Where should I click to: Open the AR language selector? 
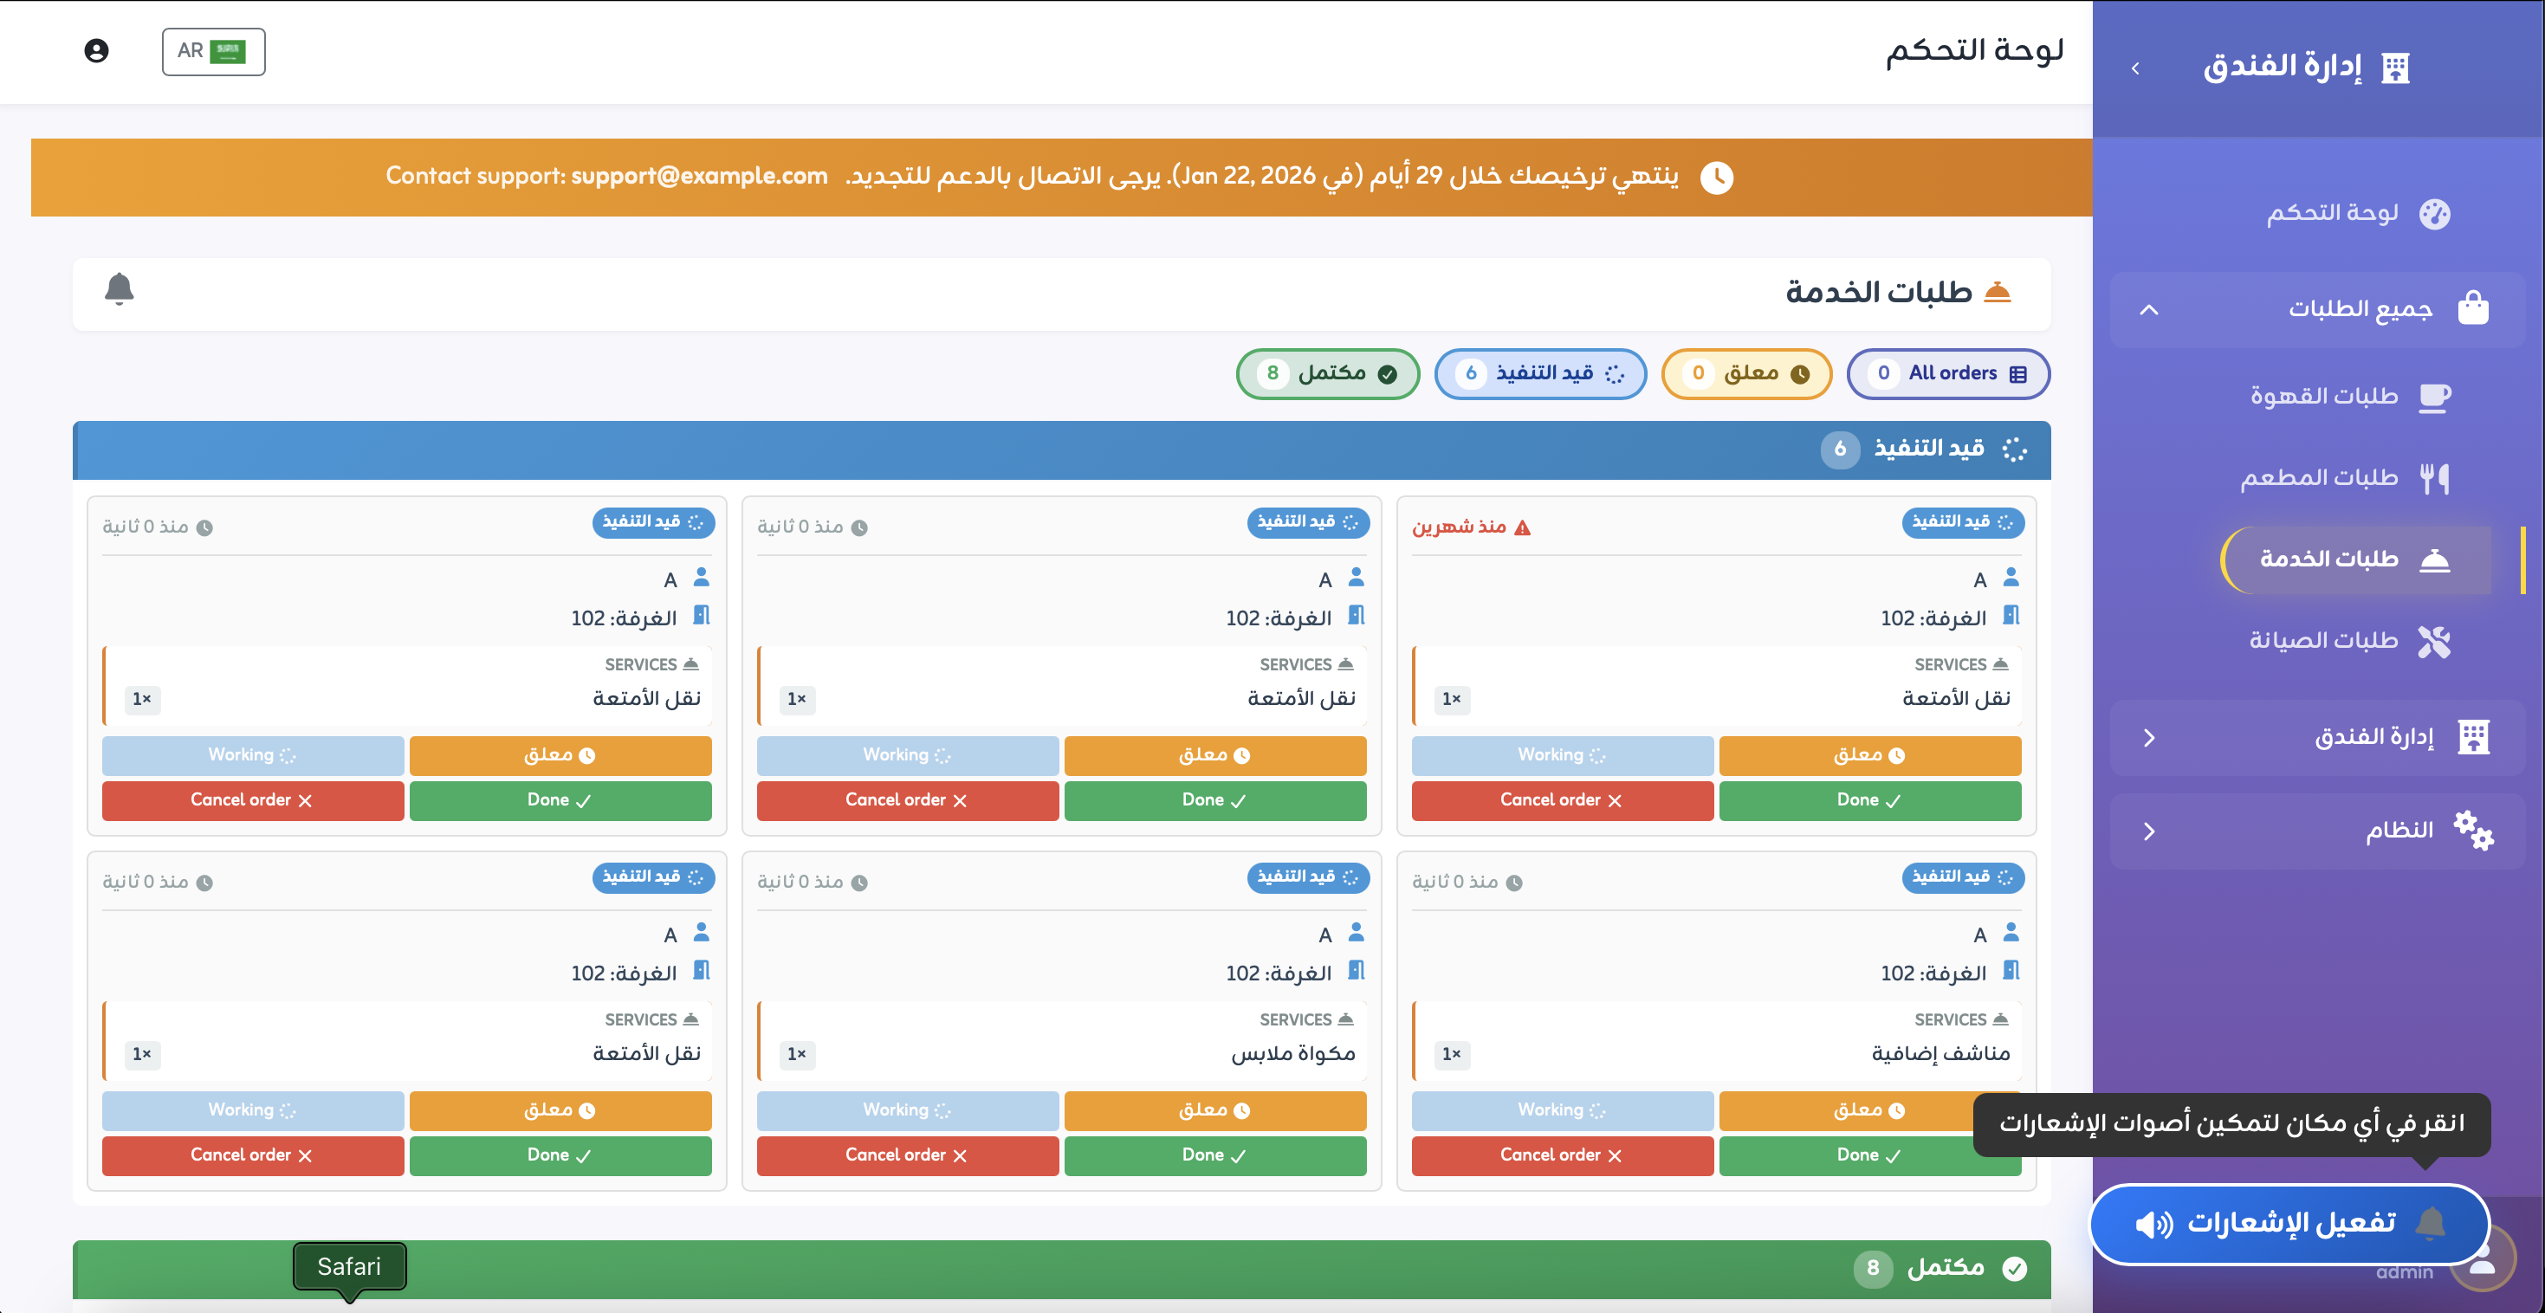213,51
